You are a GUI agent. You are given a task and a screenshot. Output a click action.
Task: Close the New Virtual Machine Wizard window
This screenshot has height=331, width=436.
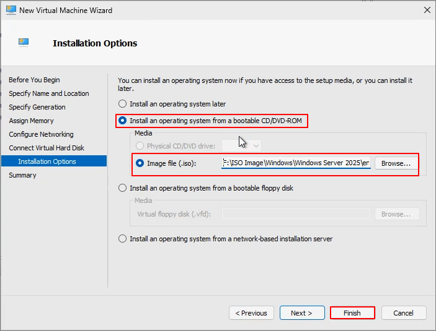427,11
